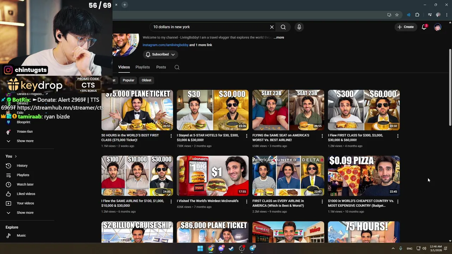Click the Create button
The width and height of the screenshot is (452, 254).
[405, 27]
